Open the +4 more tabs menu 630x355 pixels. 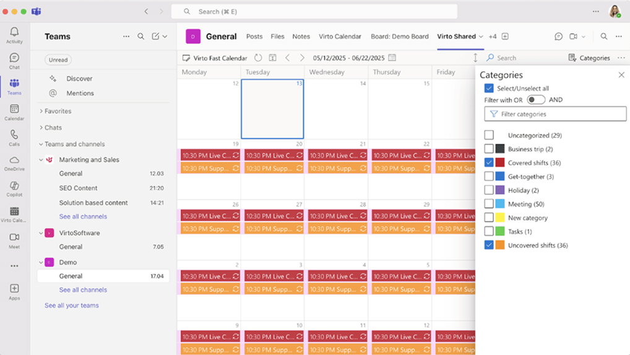493,36
